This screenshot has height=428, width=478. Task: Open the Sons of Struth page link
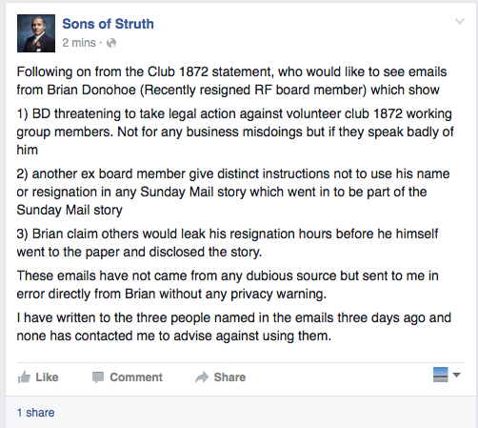(x=108, y=24)
